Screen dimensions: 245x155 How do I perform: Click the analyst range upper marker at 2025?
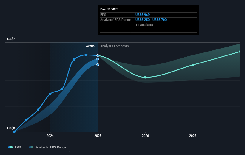tap(98, 59)
